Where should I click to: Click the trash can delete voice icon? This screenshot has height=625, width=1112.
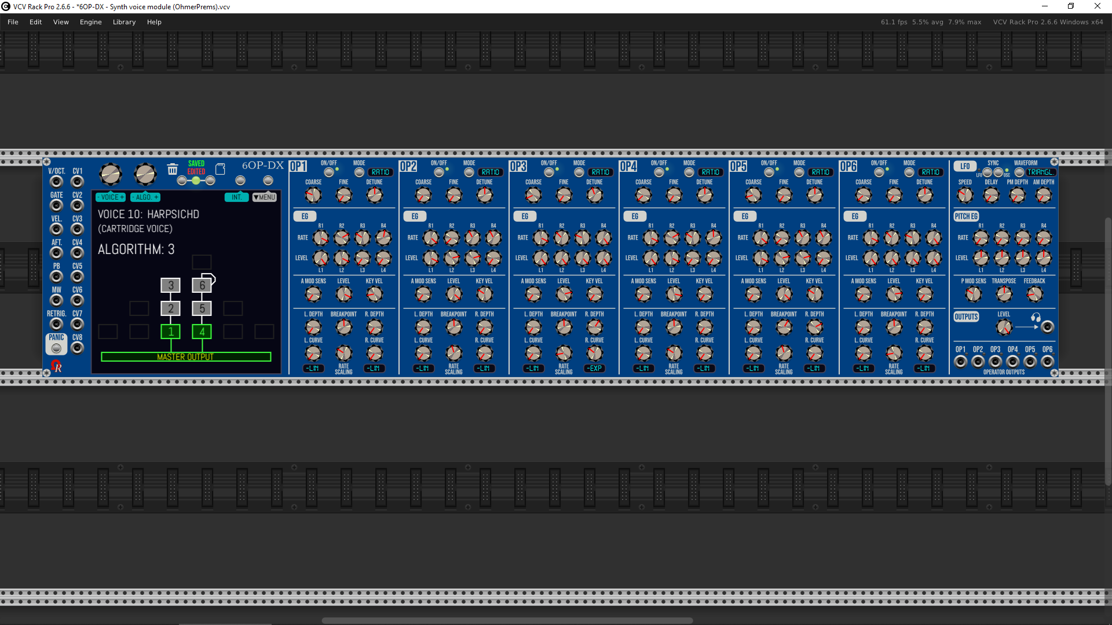pos(173,169)
